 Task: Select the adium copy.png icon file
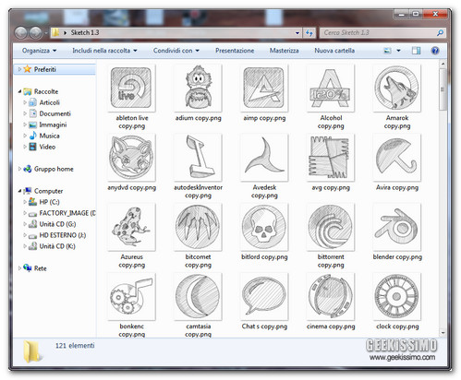(198, 88)
